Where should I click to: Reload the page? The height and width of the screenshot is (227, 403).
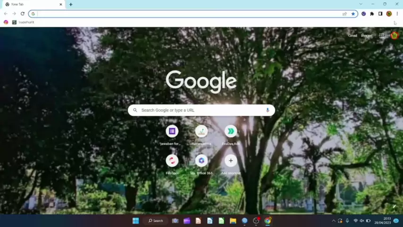pos(22,14)
